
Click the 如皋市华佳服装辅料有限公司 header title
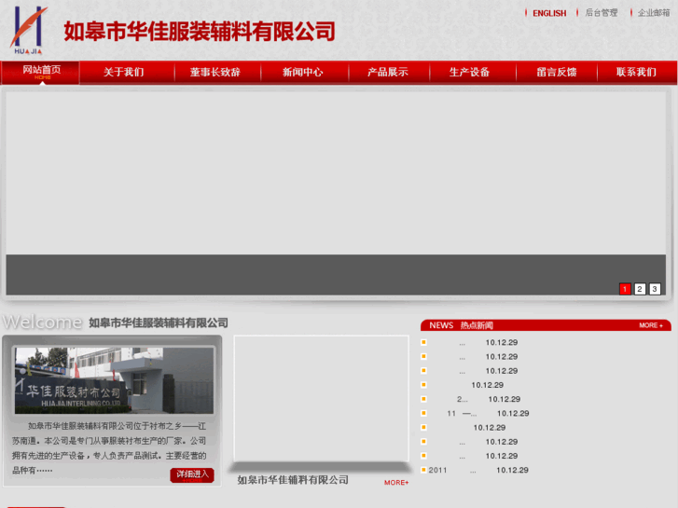click(200, 32)
